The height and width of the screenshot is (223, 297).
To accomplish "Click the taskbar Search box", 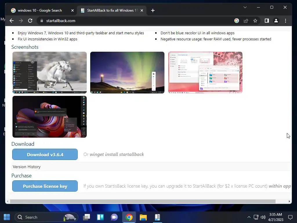I will coord(46,217).
